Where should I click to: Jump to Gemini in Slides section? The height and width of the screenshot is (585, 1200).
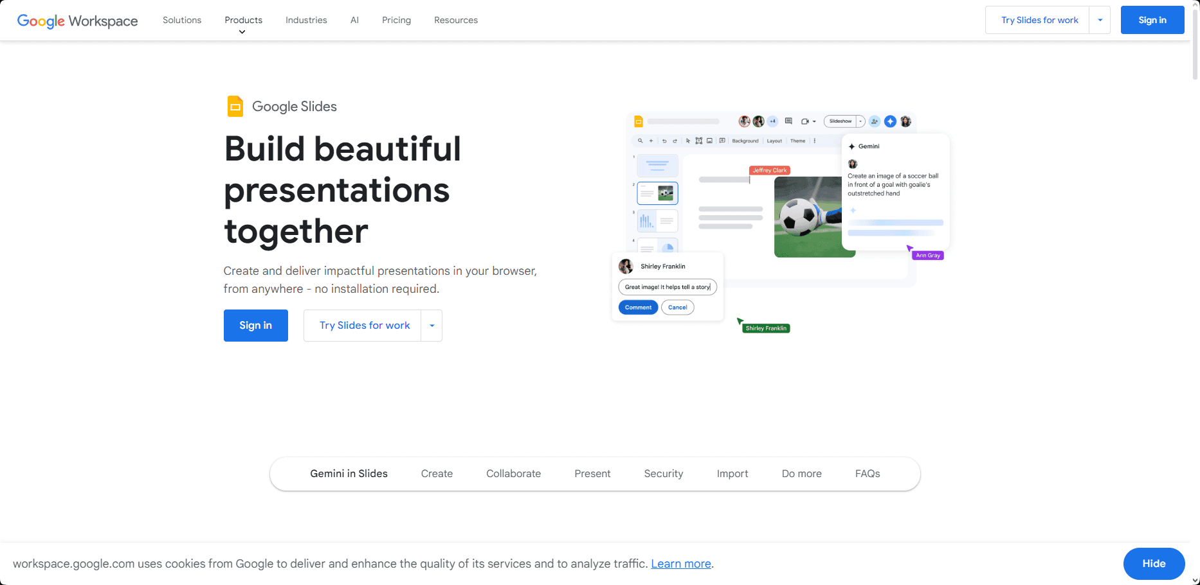click(x=349, y=474)
